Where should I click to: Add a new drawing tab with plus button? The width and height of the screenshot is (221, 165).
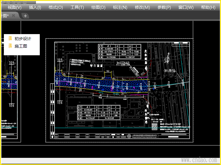coord(25,16)
